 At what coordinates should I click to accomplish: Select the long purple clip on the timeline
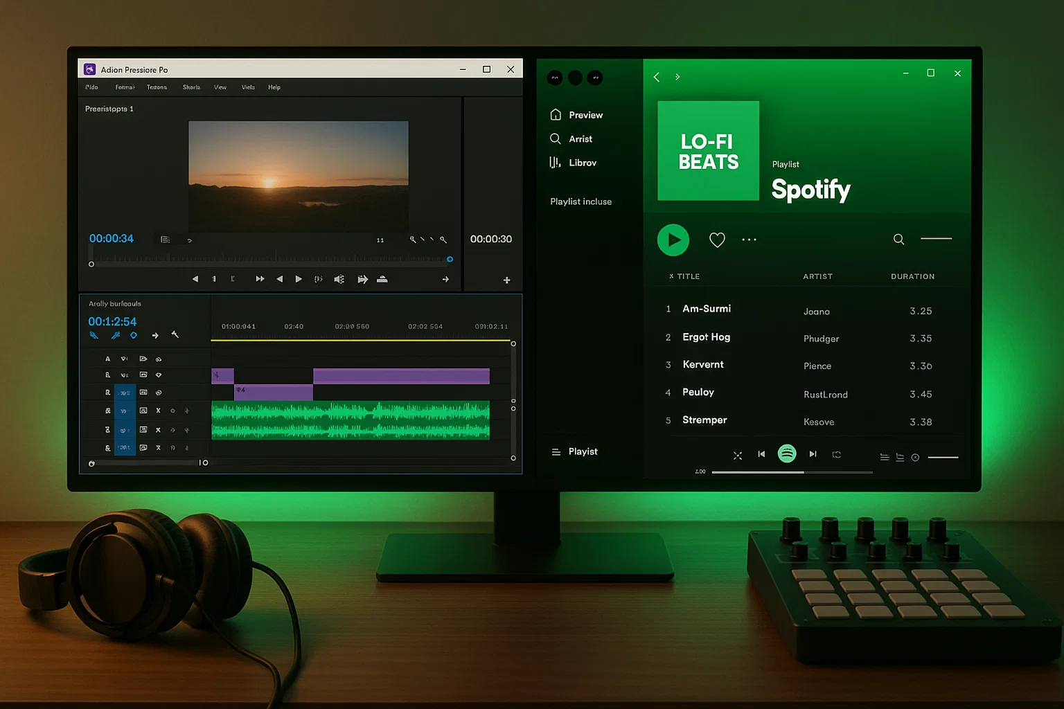[x=401, y=376]
